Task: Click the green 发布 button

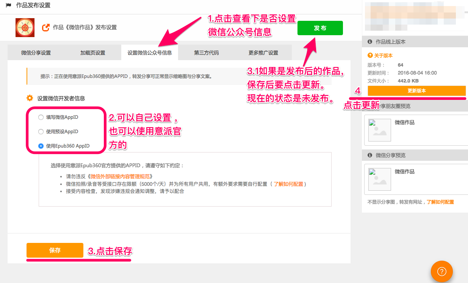Action: 320,28
